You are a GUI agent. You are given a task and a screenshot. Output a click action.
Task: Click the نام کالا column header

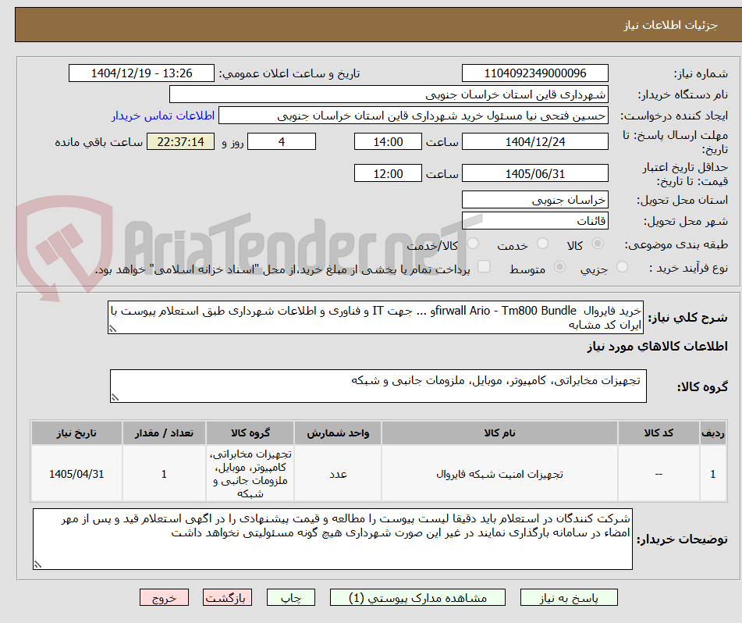(x=499, y=433)
